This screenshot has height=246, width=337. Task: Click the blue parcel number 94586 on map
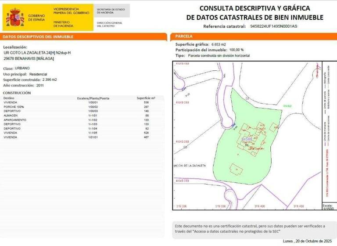point(246,139)
